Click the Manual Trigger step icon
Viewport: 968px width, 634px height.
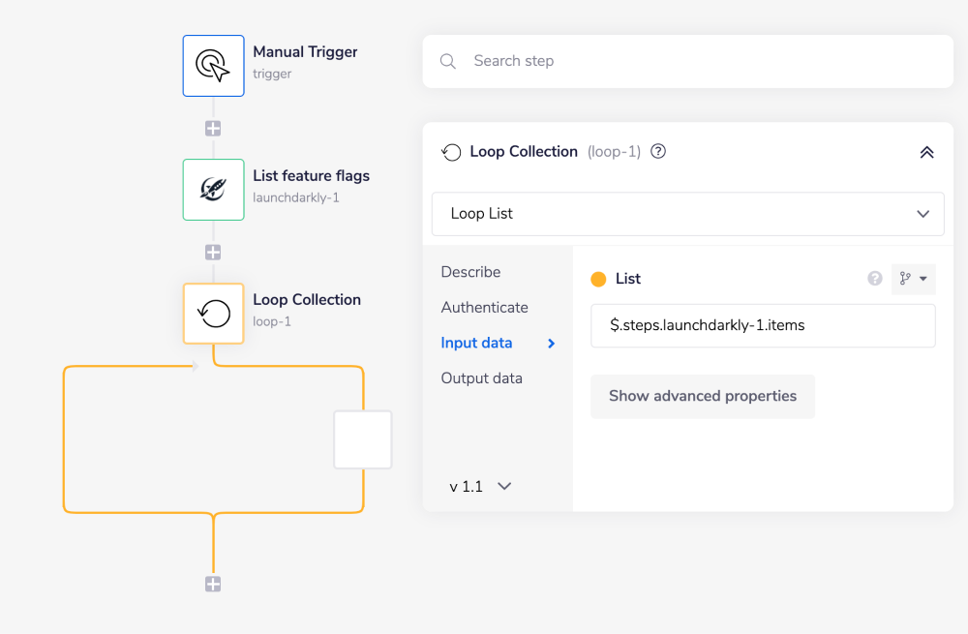(213, 66)
